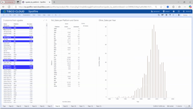Click the Sum(NA_Sales) cross table axis selector
Screen dimensions: 193x109
pos(66,102)
